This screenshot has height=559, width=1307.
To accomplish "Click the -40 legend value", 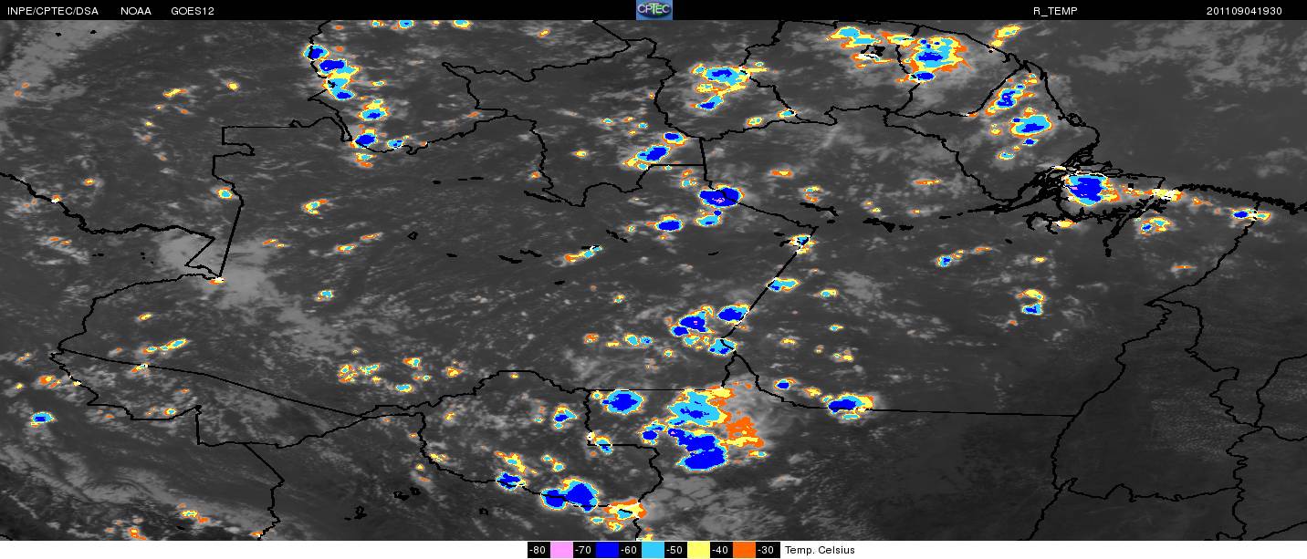I will [x=721, y=550].
